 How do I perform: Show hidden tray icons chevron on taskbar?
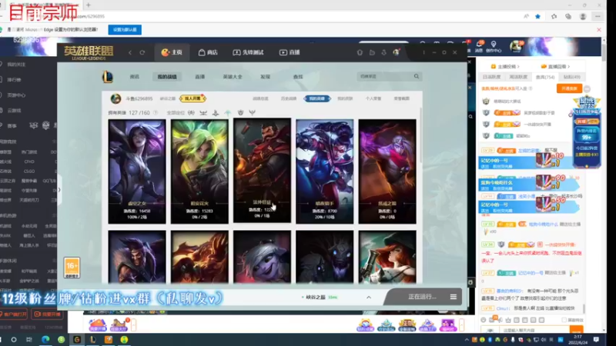(x=467, y=340)
